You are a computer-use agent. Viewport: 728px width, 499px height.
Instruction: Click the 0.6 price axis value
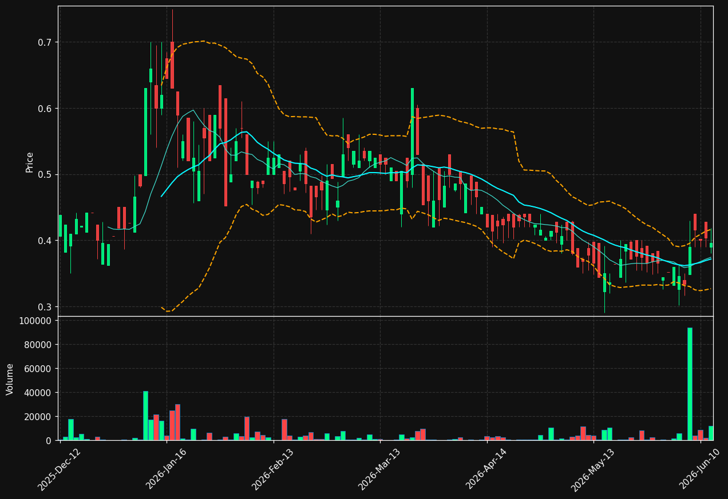(x=45, y=109)
